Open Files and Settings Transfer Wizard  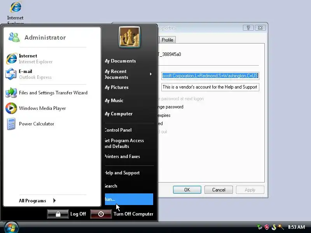click(46, 93)
